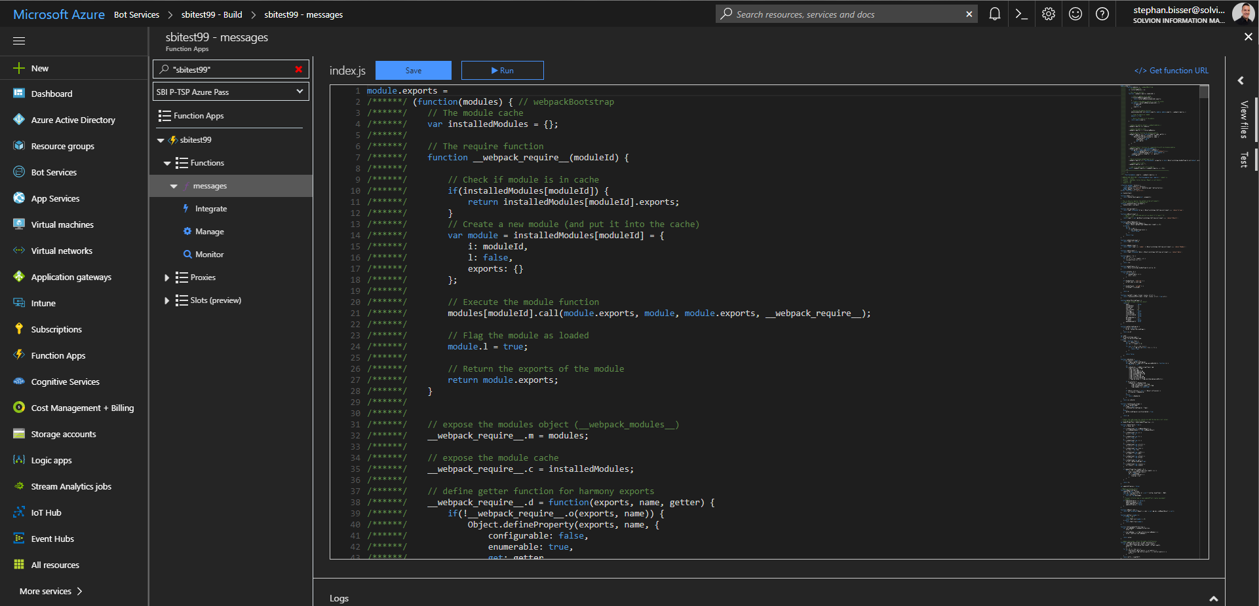Screen dimensions: 1259x606
Task: Click the Intune icon
Action: pos(19,303)
